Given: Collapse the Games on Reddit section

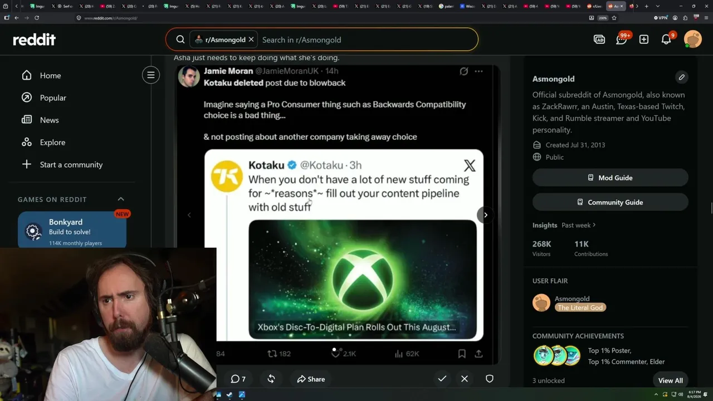Looking at the screenshot, I should [121, 199].
